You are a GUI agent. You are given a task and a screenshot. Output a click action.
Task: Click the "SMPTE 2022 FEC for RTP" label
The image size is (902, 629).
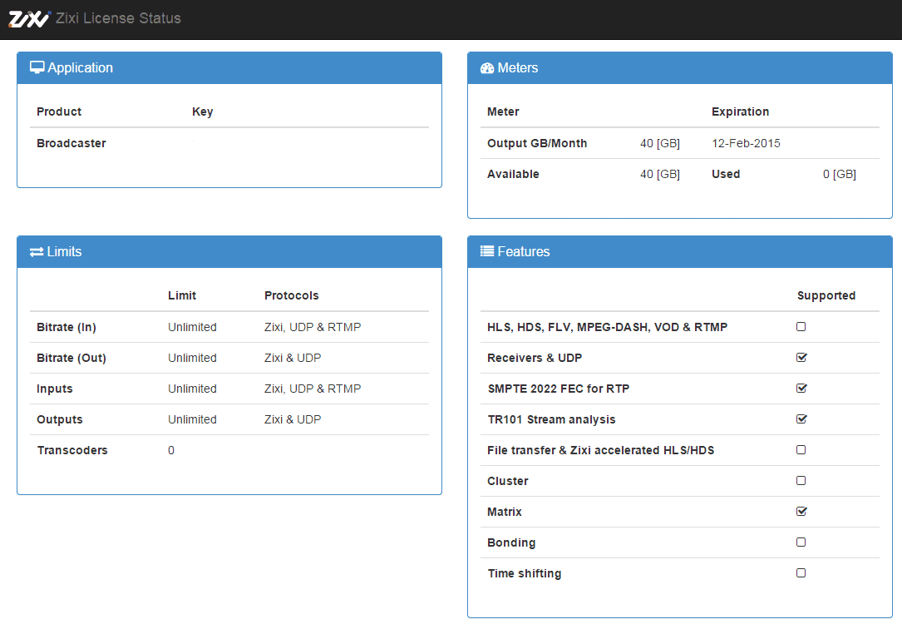coord(558,389)
